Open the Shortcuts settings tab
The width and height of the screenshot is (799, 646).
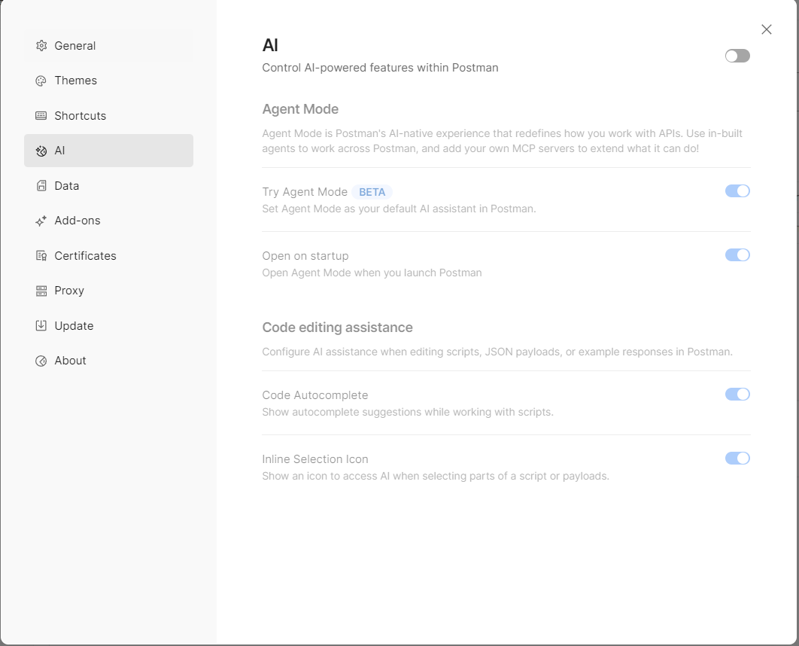click(x=108, y=116)
